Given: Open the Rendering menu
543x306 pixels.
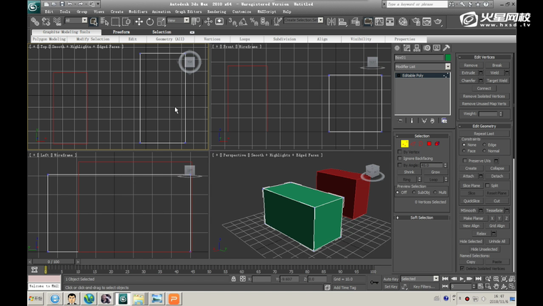Looking at the screenshot, I should (x=216, y=12).
